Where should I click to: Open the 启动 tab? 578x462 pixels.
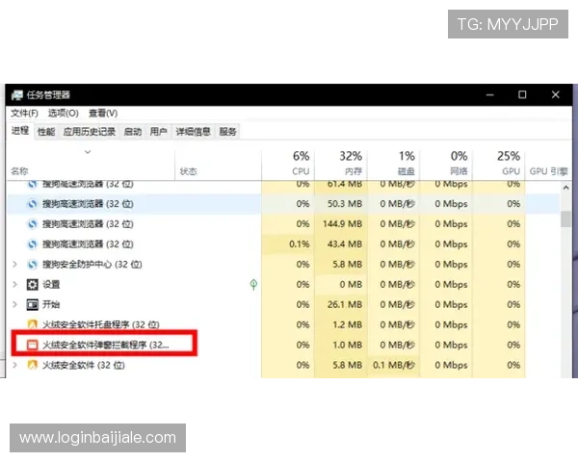[x=133, y=132]
